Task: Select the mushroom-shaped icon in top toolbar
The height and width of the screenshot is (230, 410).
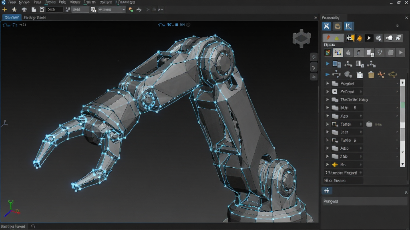Action: [x=24, y=10]
